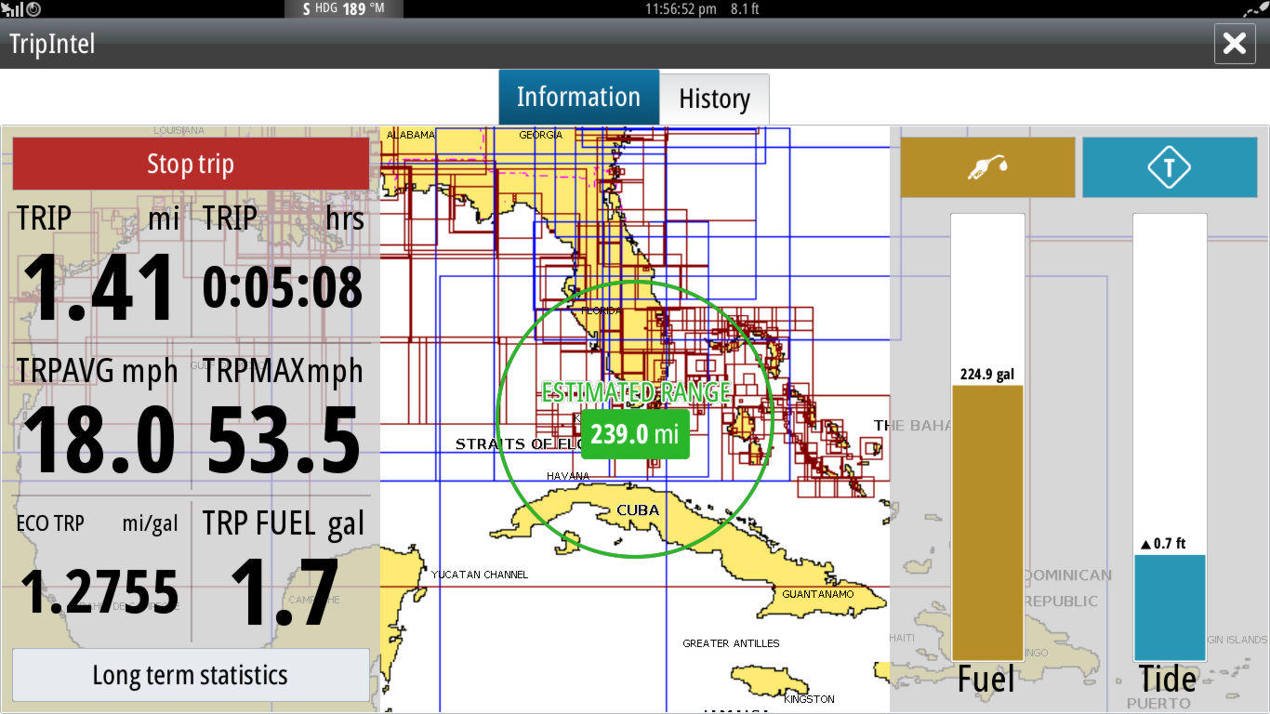Click ESTIMATED RANGE text on the map
Screen dimensions: 1270x714
click(x=636, y=392)
